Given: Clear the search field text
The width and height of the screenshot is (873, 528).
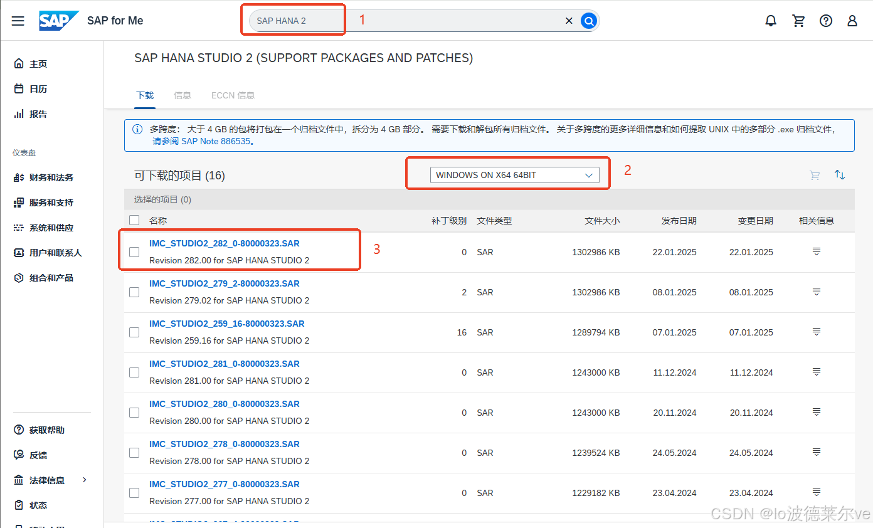Looking at the screenshot, I should click(x=569, y=21).
